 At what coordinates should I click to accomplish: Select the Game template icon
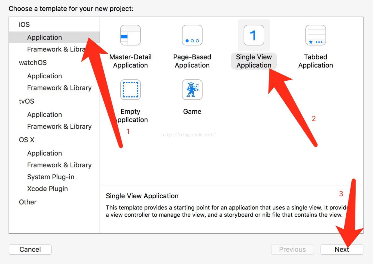[x=192, y=90]
